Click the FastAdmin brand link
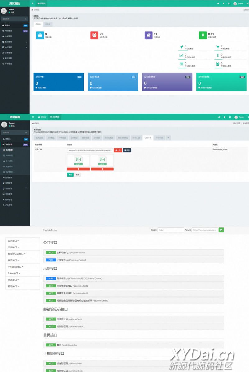 tap(50, 230)
